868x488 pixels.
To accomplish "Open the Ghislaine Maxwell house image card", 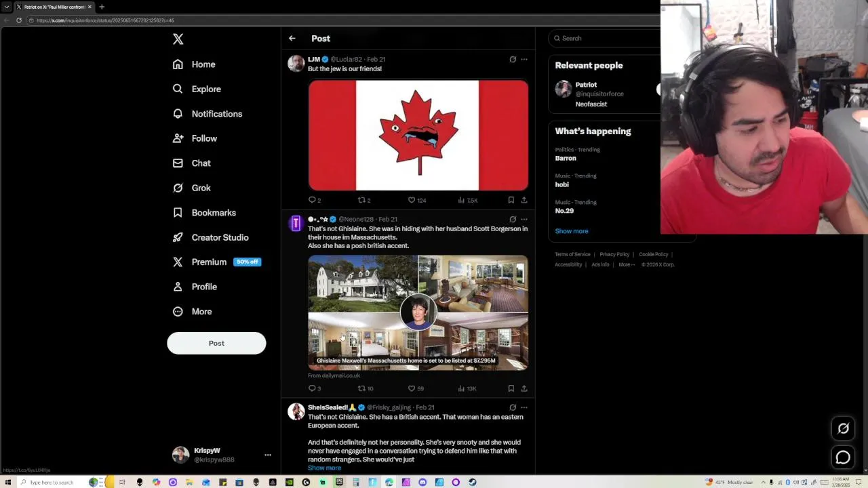I will tap(418, 312).
